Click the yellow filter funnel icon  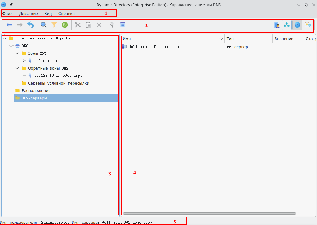(54, 25)
